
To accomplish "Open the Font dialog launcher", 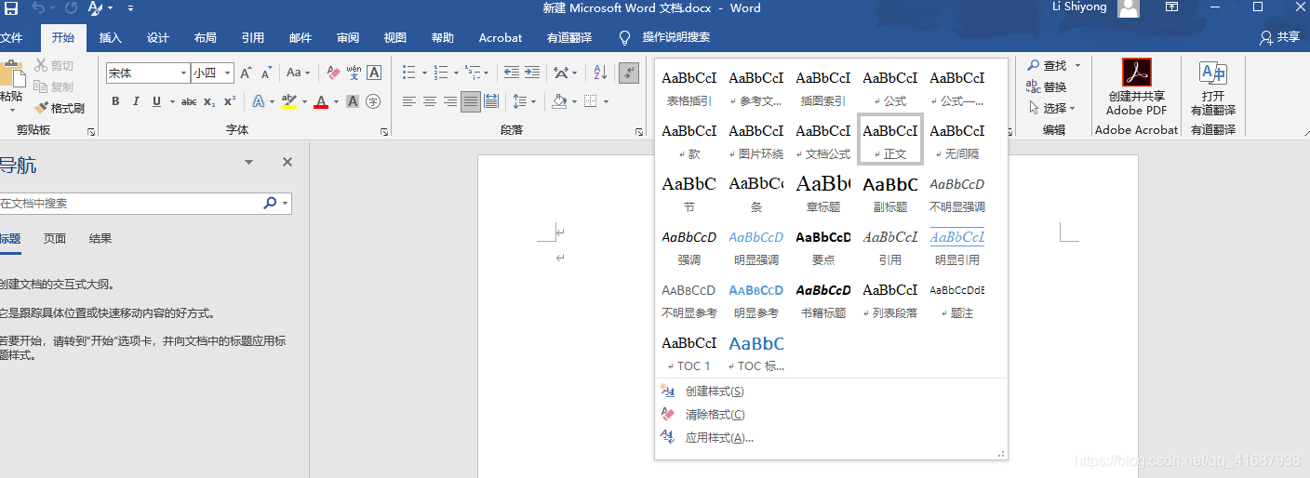I will 384,133.
